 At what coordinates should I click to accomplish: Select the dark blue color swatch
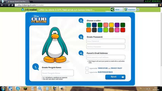[x=94, y=25]
